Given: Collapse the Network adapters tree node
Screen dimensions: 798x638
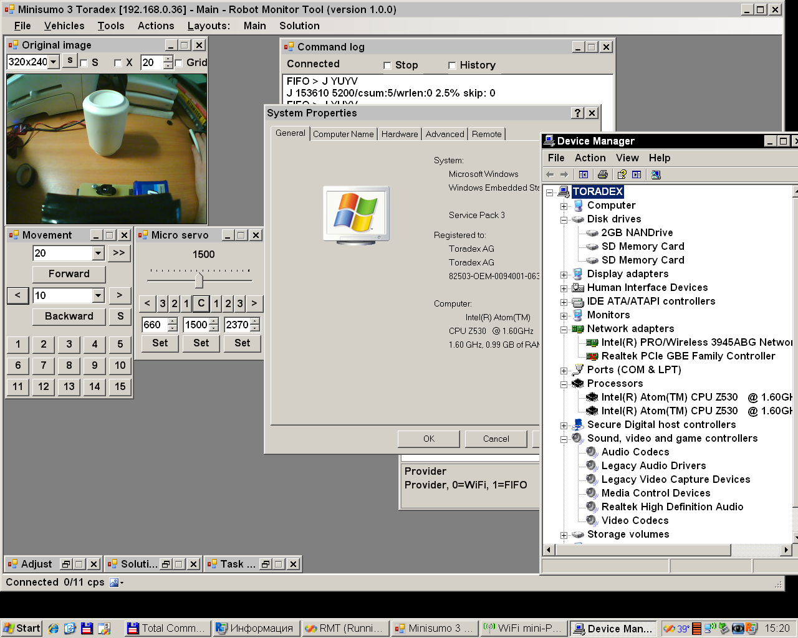Looking at the screenshot, I should [564, 329].
